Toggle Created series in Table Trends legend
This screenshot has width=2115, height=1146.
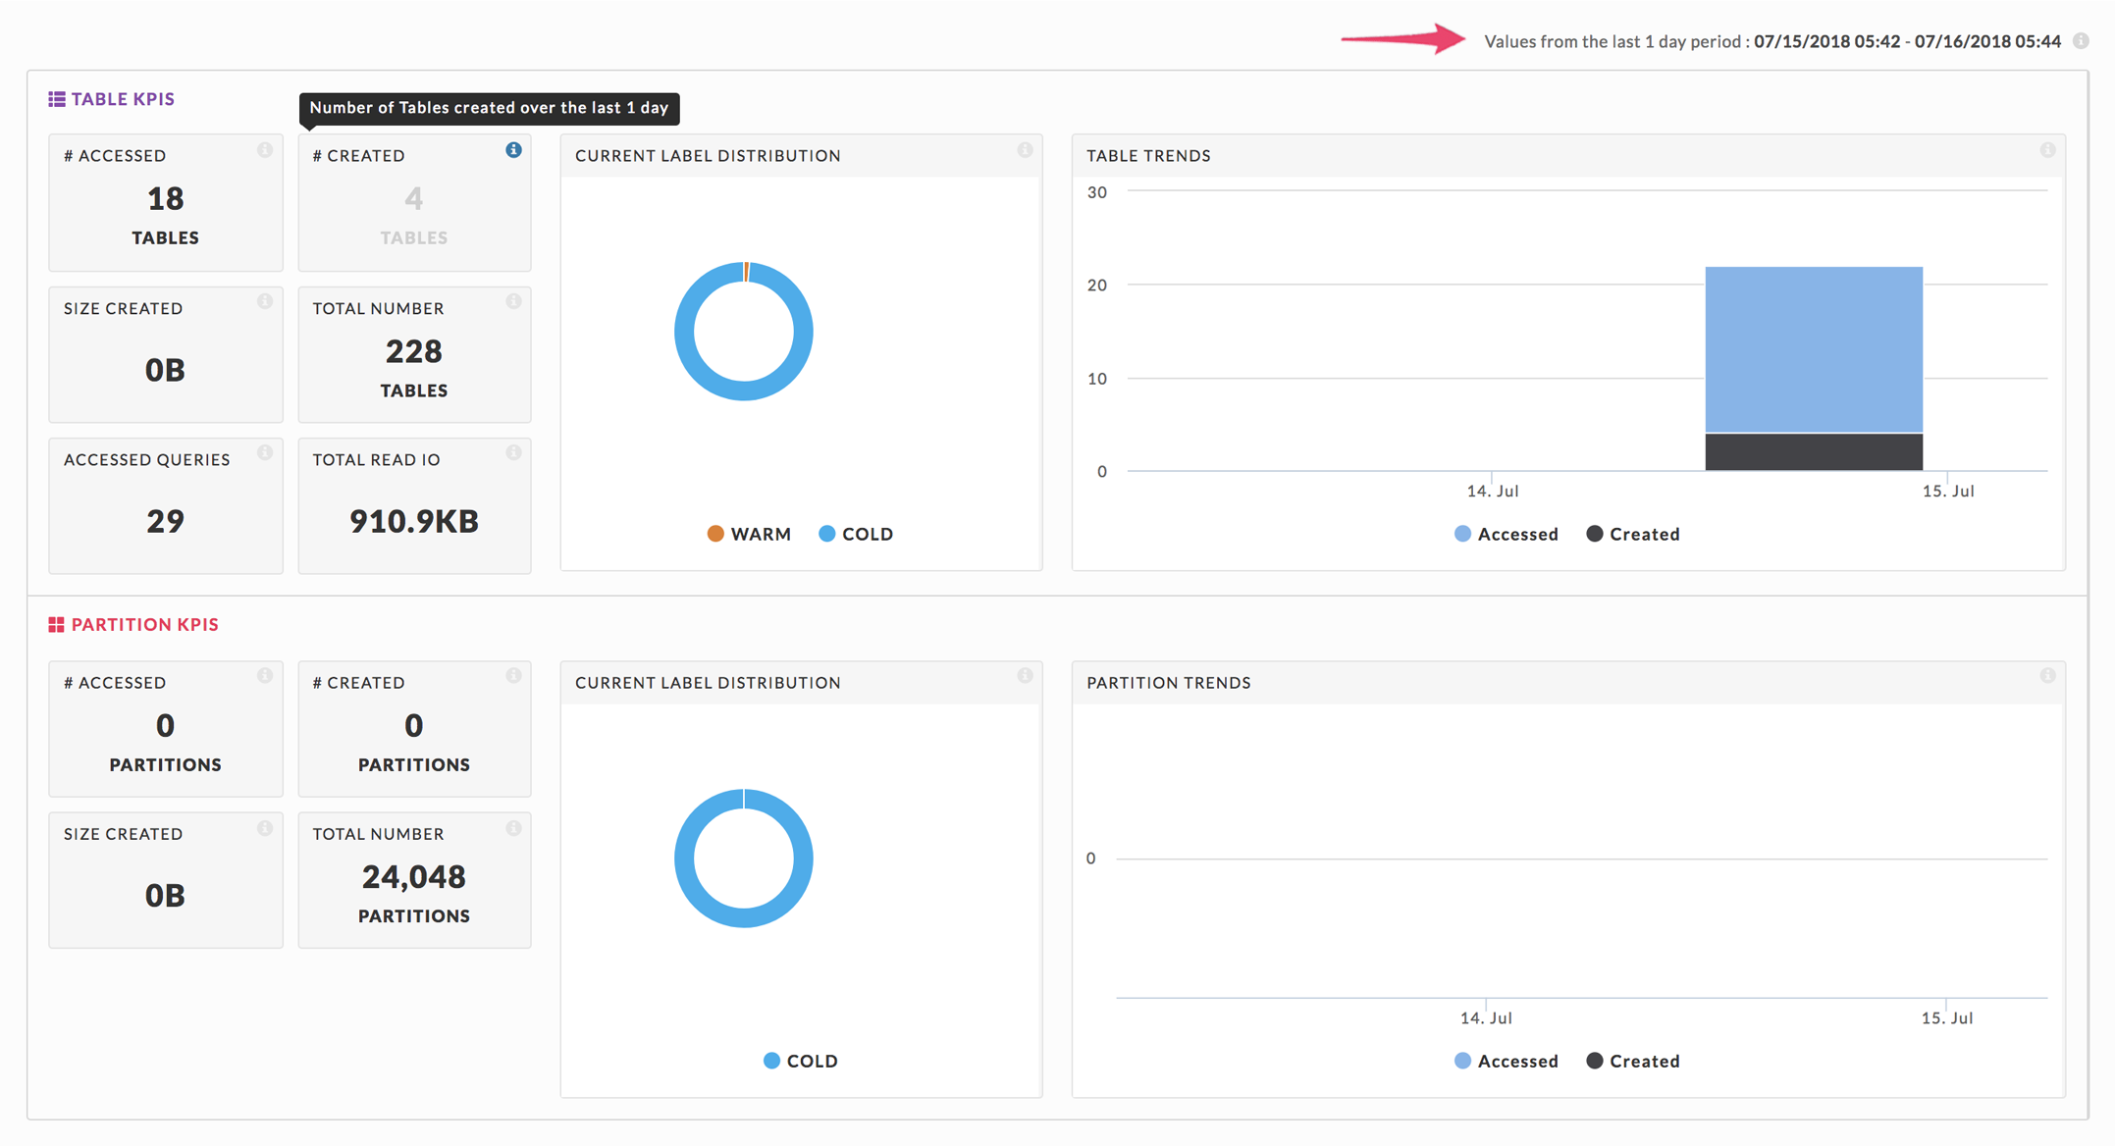1633,534
